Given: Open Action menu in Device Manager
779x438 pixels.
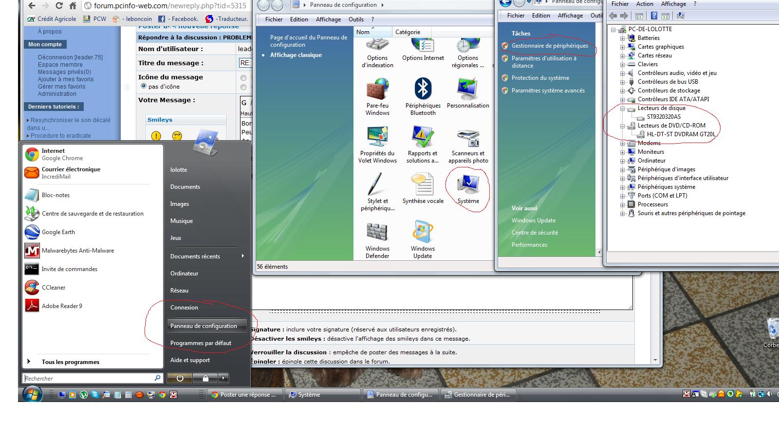Looking at the screenshot, I should [645, 4].
